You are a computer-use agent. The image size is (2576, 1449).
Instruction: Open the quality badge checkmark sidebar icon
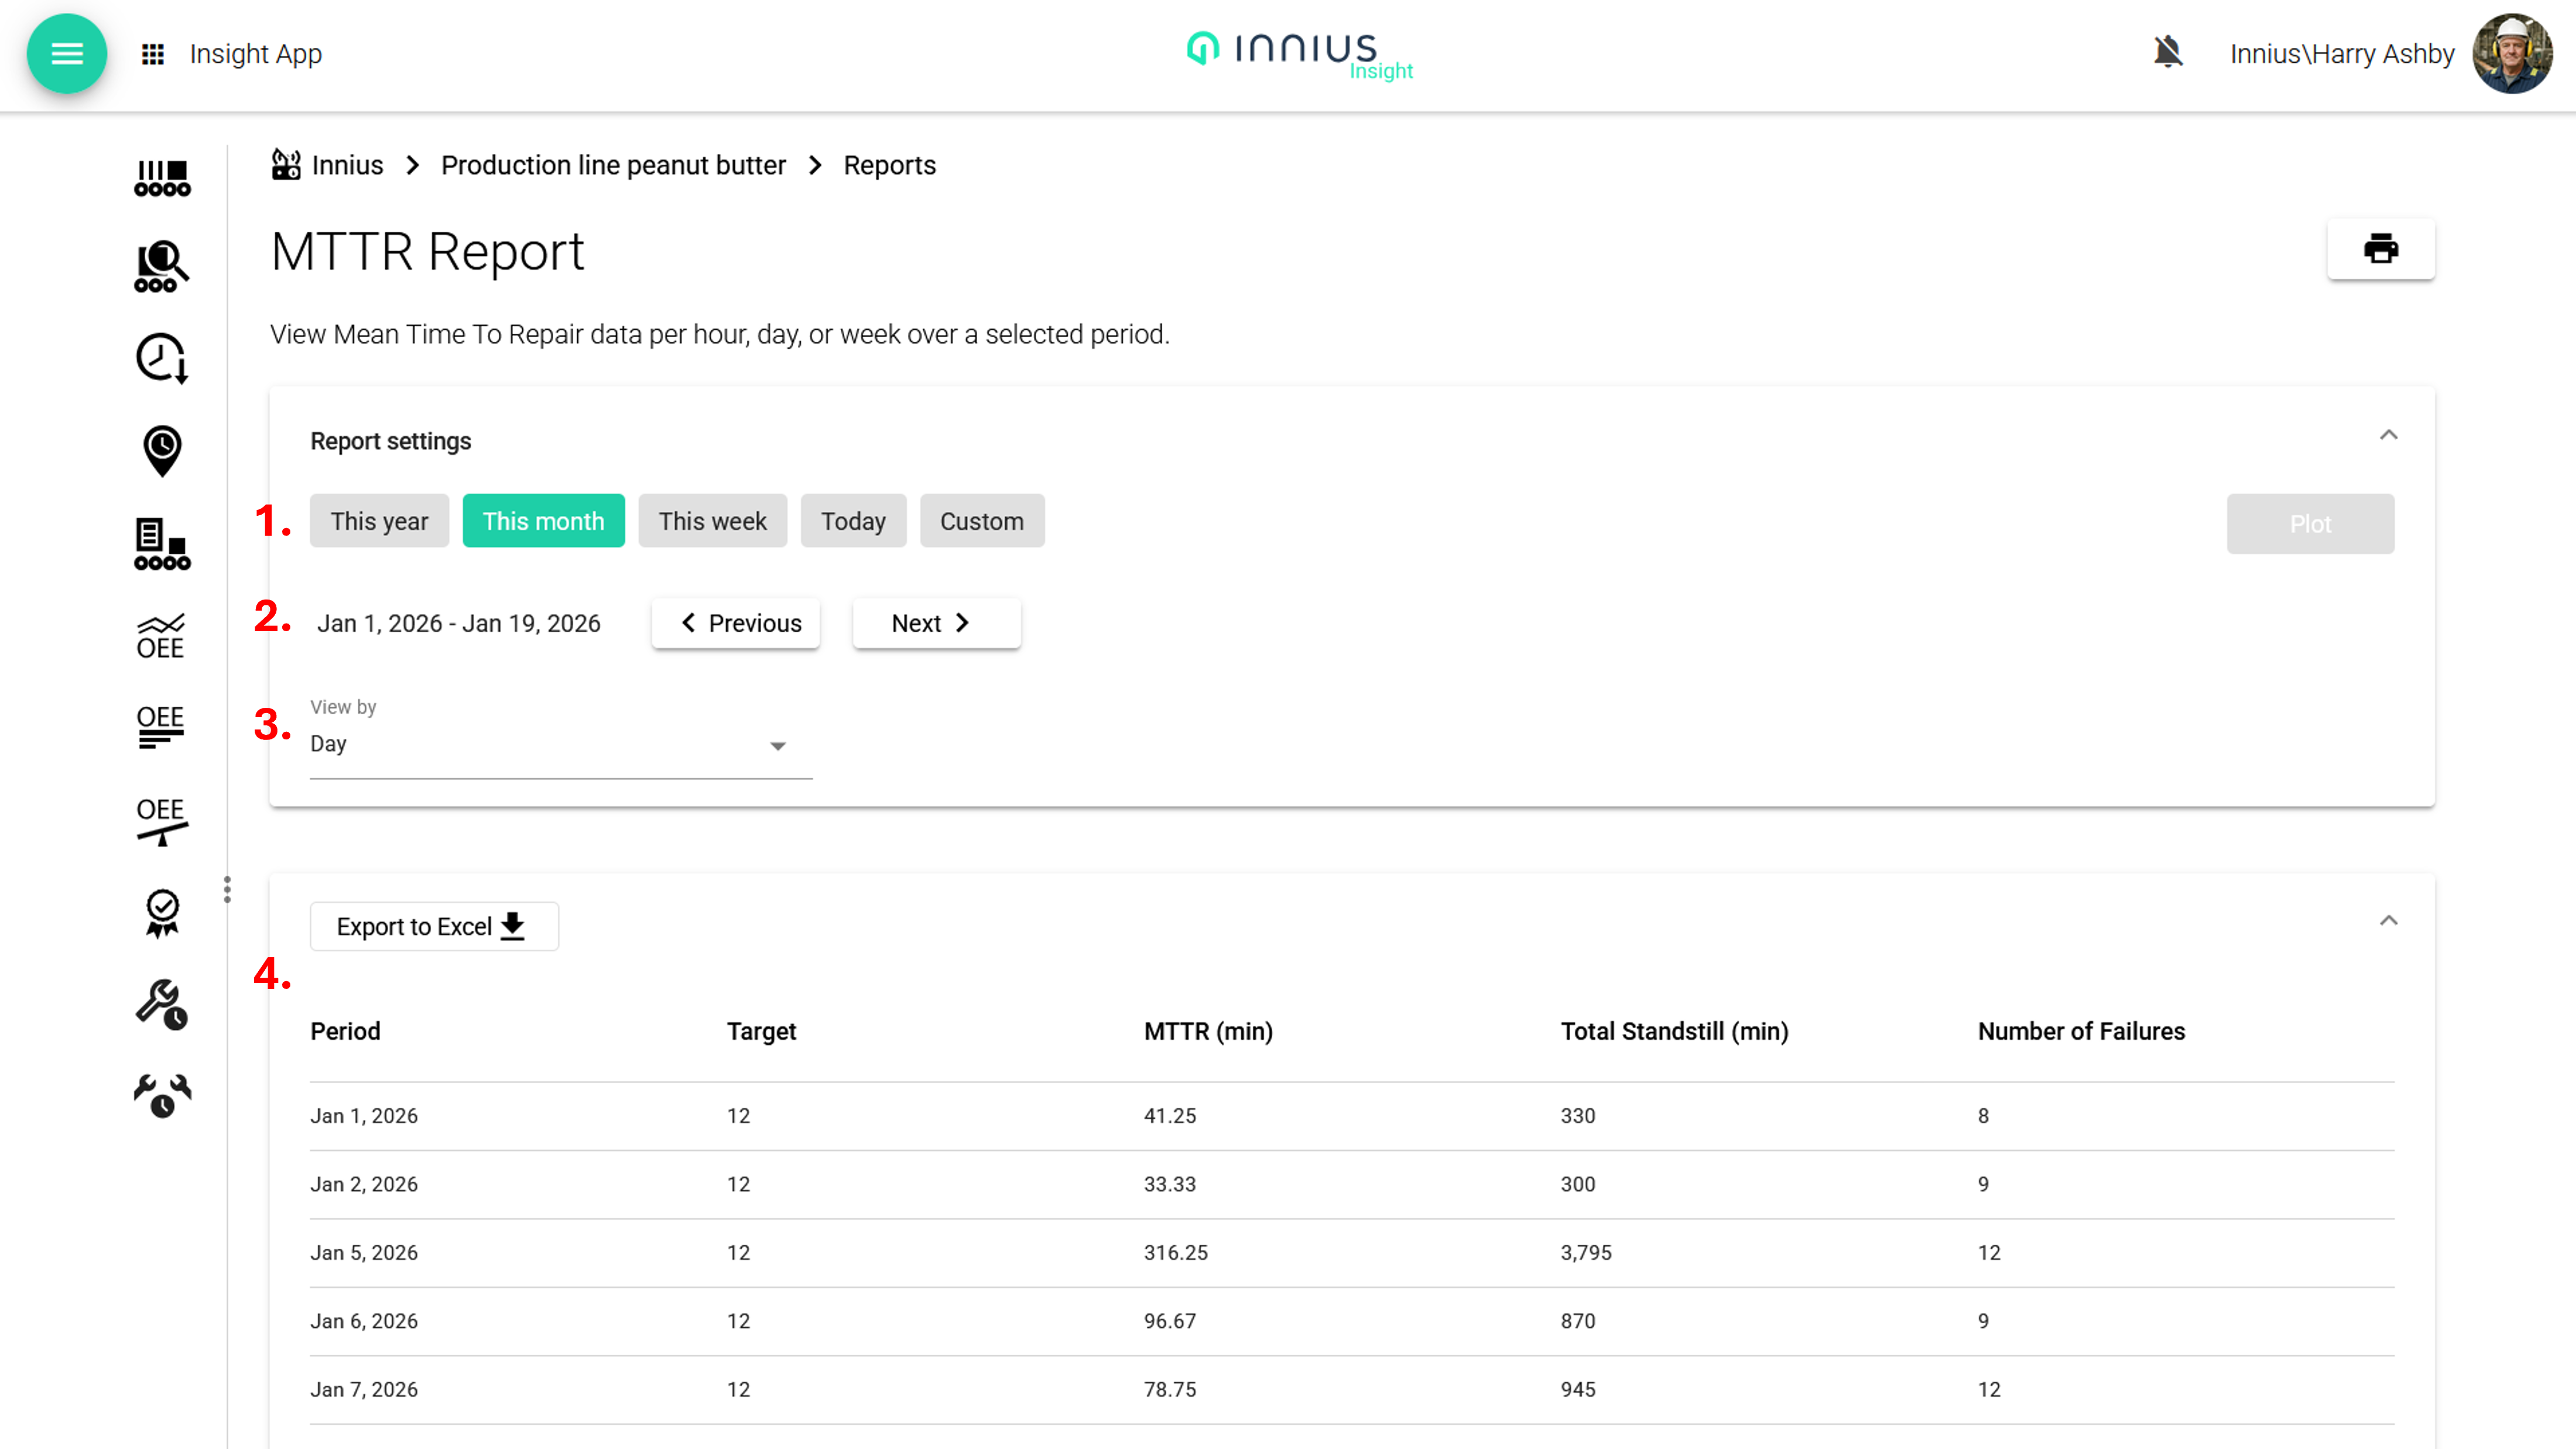[161, 912]
